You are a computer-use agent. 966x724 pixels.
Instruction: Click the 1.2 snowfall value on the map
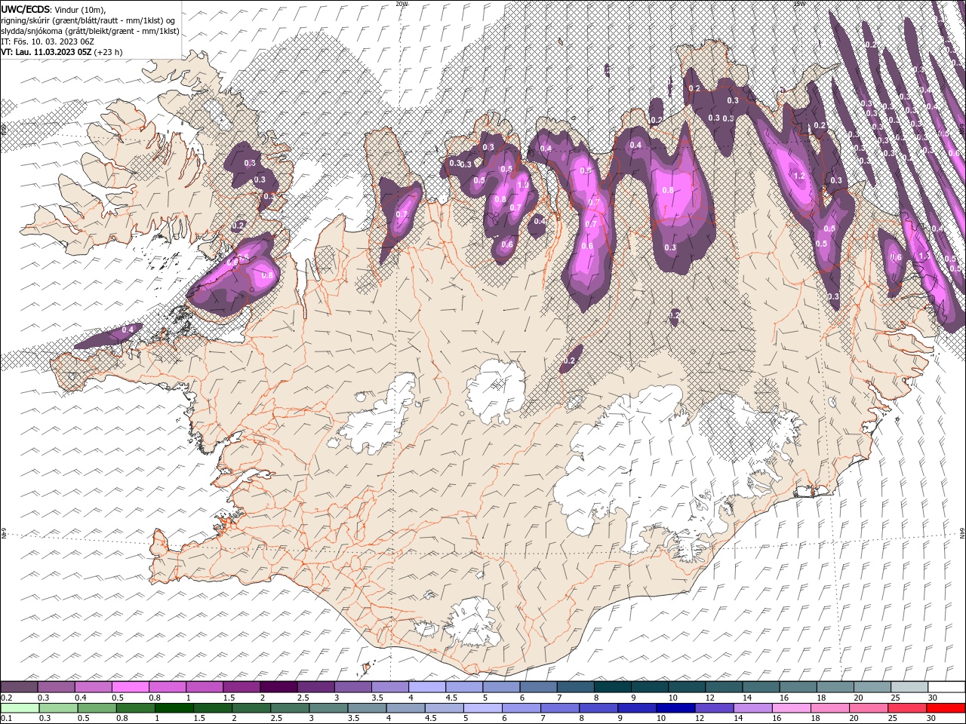click(799, 176)
